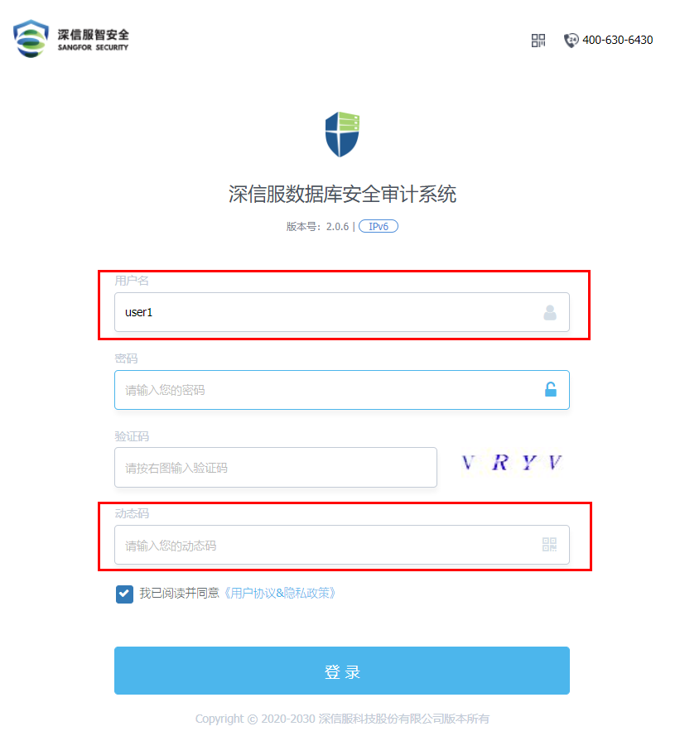Screen dimensions: 680x736
Task: Click the 深信服数据库安全审计系统 title
Action: click(x=342, y=194)
